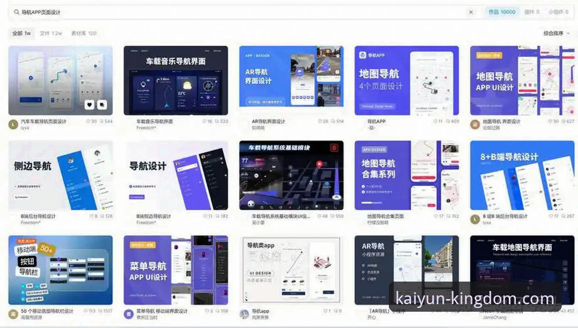Click the comment icon showing 1537
This screenshot has width=578, height=328.
tap(101, 311)
